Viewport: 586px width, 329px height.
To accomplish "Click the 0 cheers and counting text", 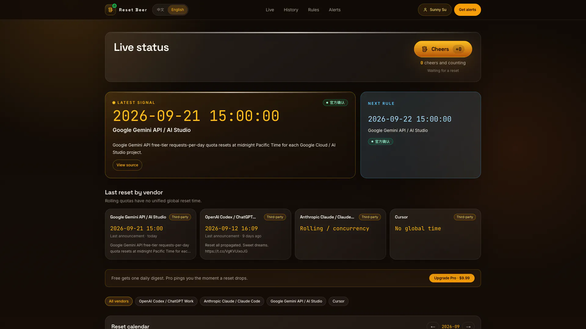I will click(x=443, y=63).
